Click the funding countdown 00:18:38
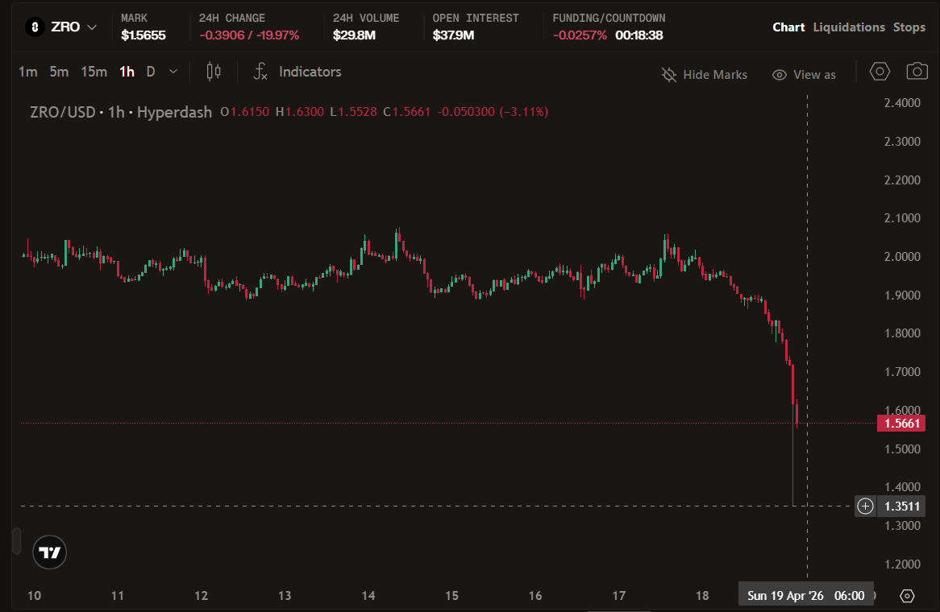This screenshot has width=940, height=612. click(639, 35)
